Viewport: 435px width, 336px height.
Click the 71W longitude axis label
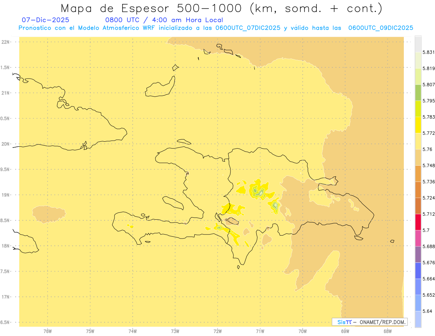tap(260, 331)
